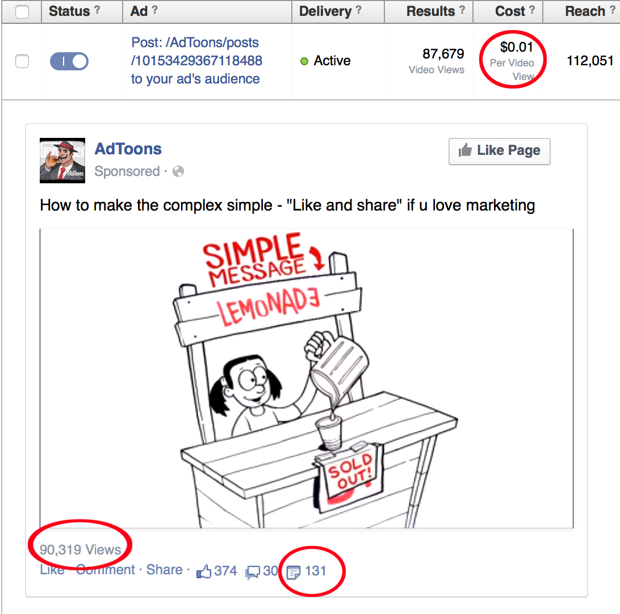Click the shares count icon showing 131
The height and width of the screenshot is (614, 620).
pos(294,571)
